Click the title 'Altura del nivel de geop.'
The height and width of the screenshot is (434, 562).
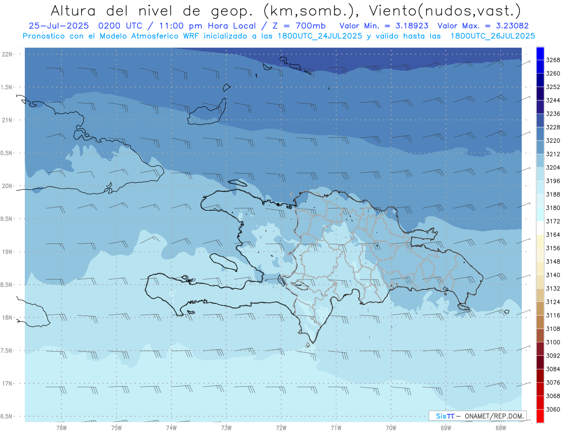click(152, 10)
